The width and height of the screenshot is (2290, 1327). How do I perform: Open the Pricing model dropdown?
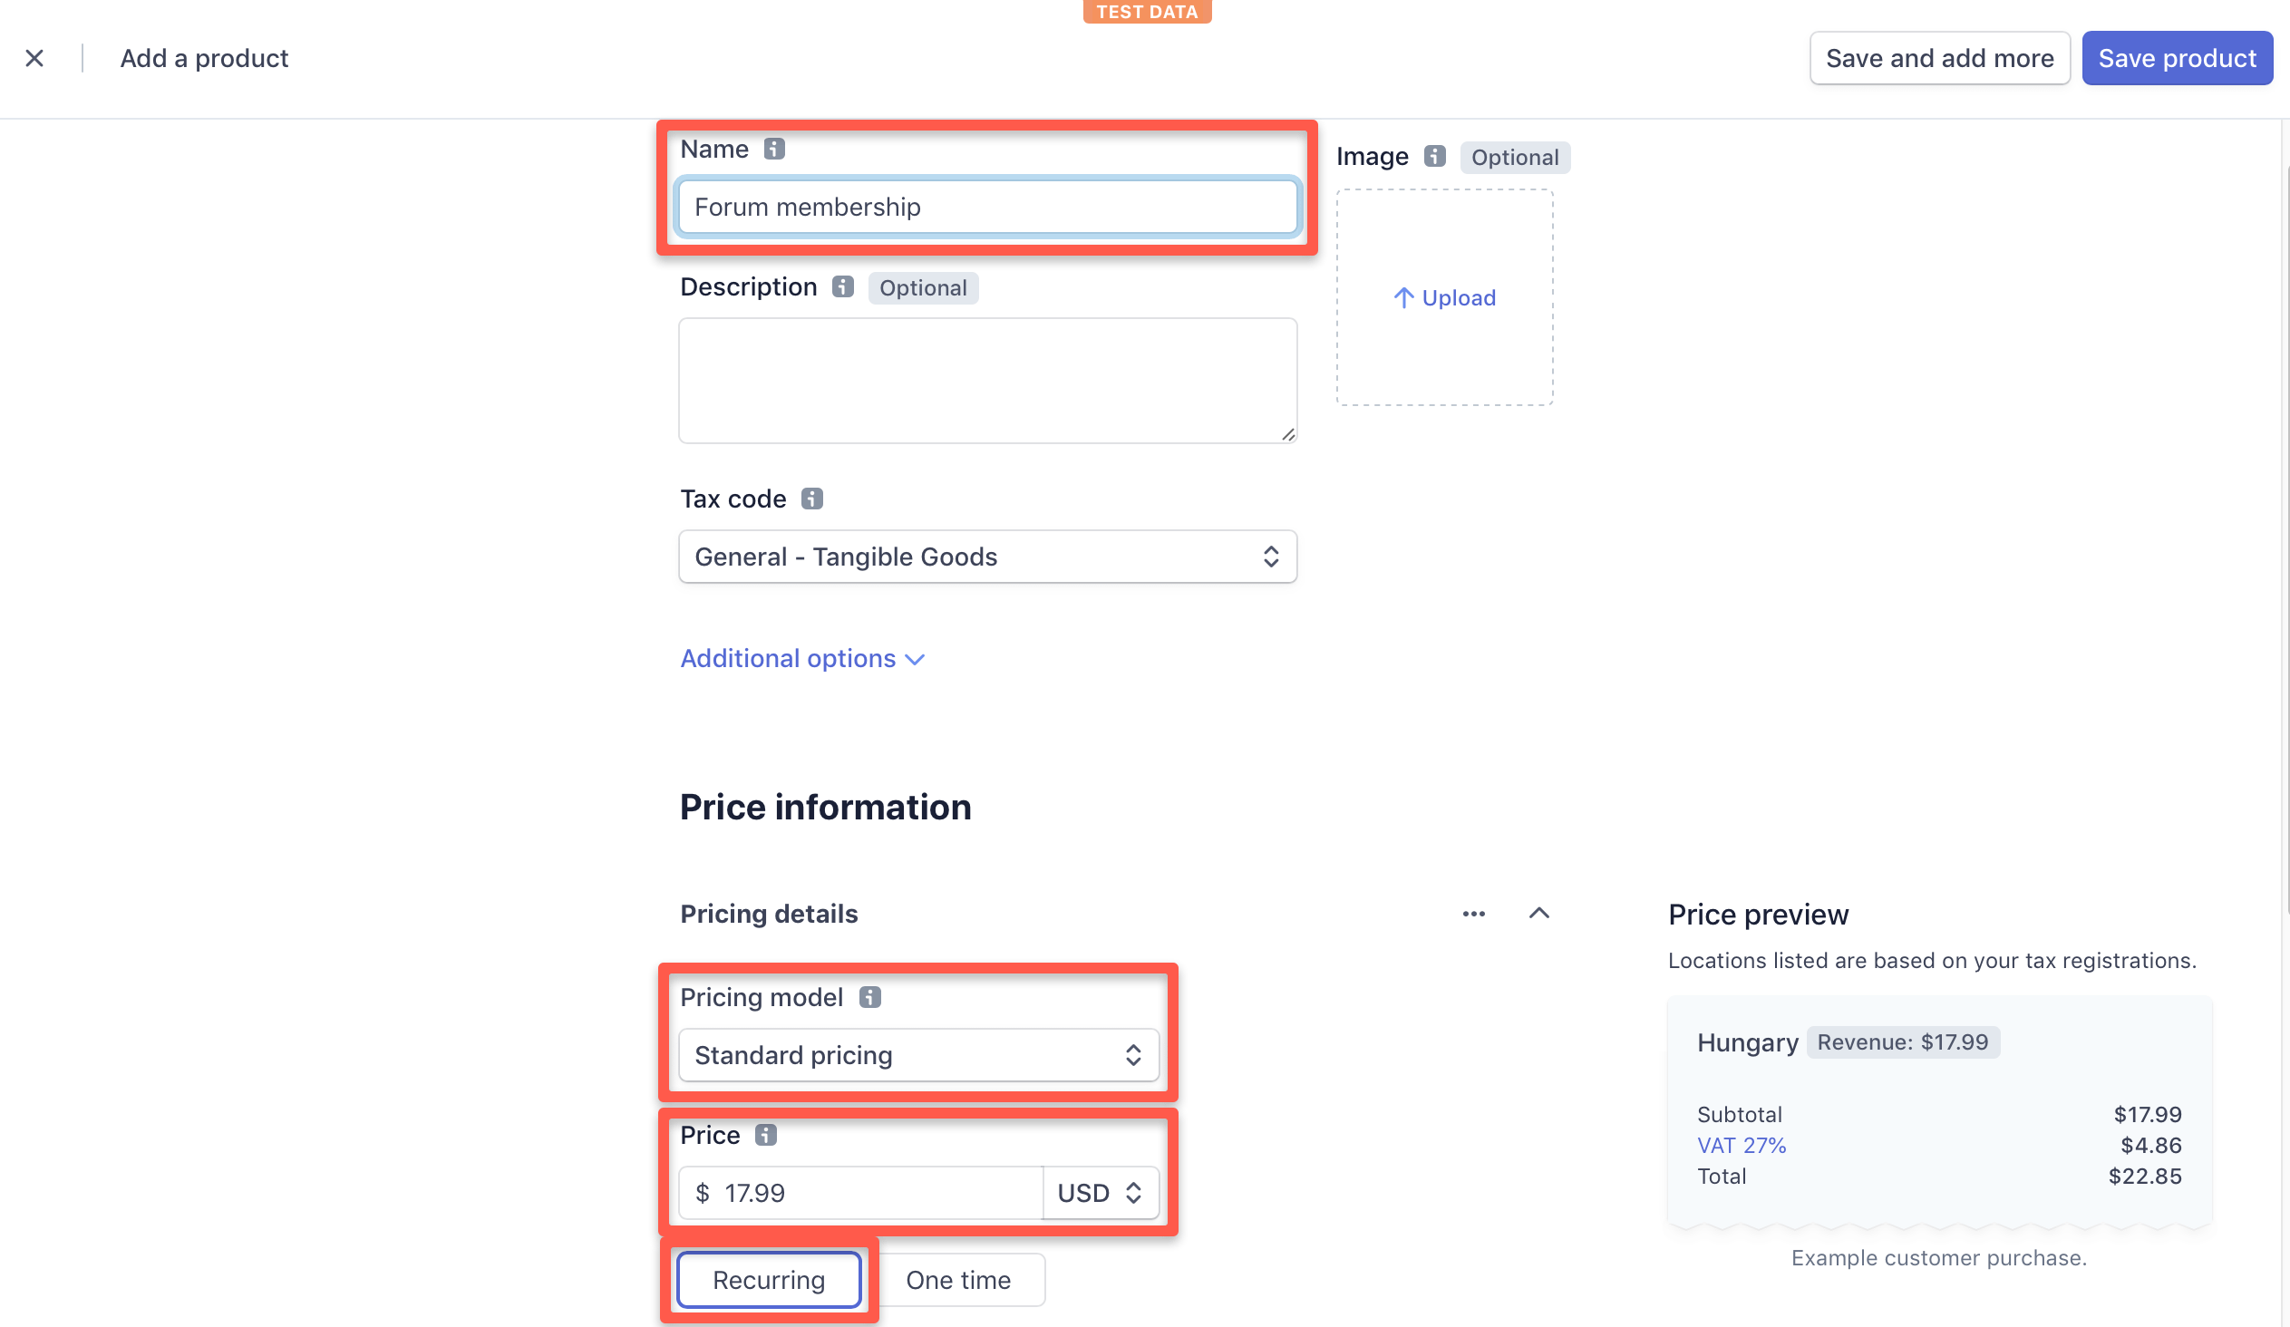pos(918,1054)
